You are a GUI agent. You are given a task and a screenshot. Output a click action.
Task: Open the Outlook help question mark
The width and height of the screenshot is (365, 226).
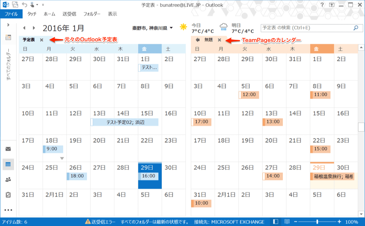[x=322, y=5]
